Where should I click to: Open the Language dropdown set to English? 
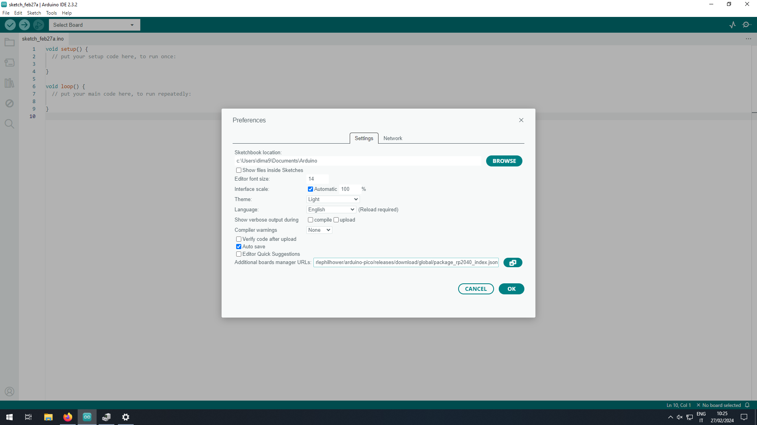click(331, 210)
